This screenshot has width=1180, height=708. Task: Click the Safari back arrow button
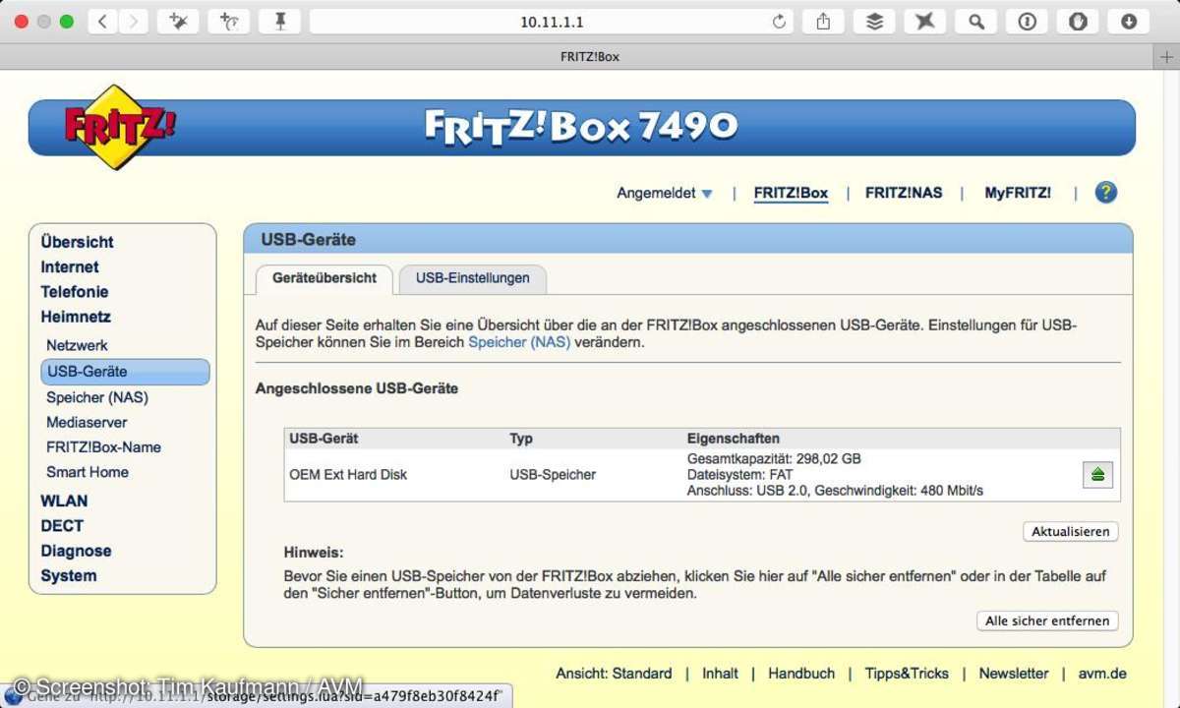(x=103, y=22)
